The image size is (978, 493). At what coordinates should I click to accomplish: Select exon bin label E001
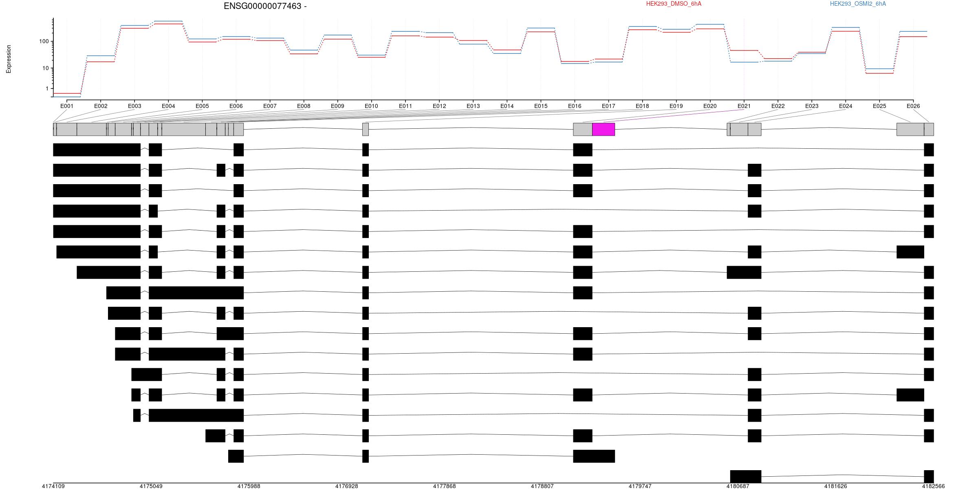click(x=67, y=106)
